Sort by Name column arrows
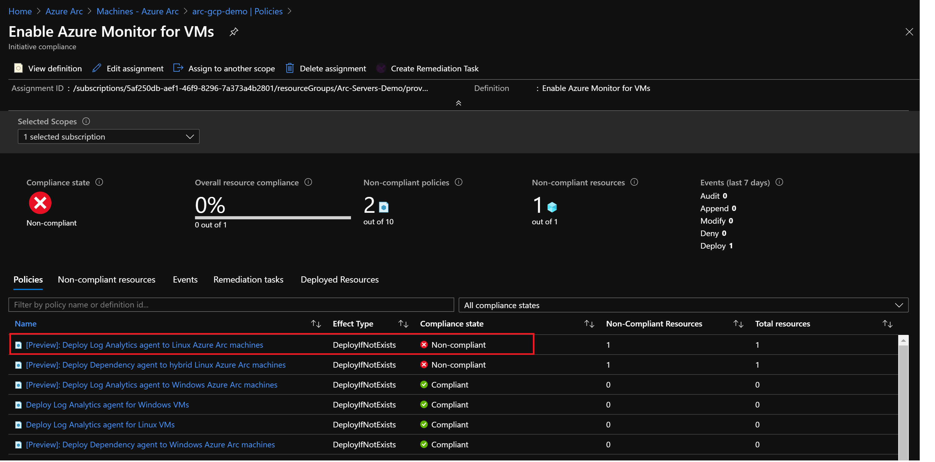This screenshot has height=462, width=935. click(x=316, y=324)
